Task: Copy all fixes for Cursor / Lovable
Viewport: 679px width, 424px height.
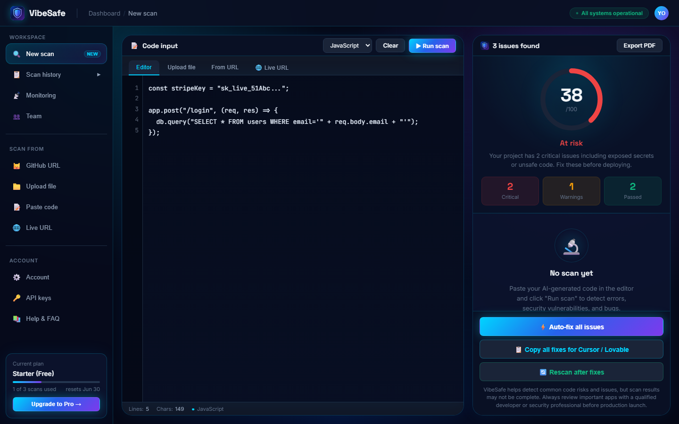Action: click(x=571, y=349)
